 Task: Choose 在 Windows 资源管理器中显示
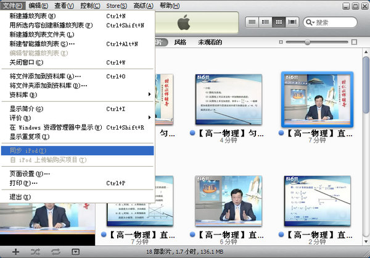click(x=78, y=128)
